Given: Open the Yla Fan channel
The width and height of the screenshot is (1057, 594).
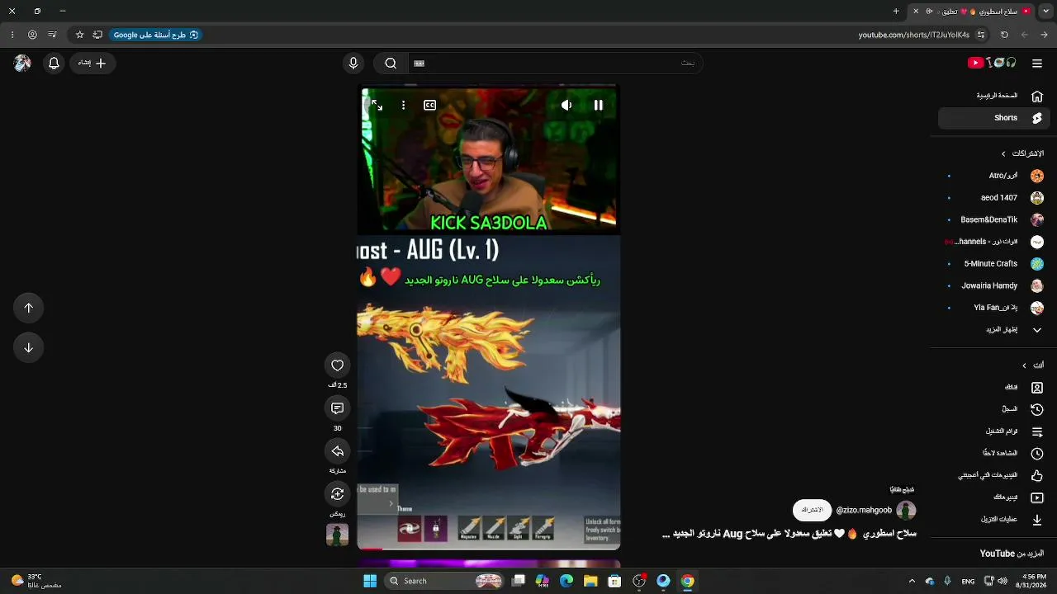Looking at the screenshot, I should pos(993,308).
